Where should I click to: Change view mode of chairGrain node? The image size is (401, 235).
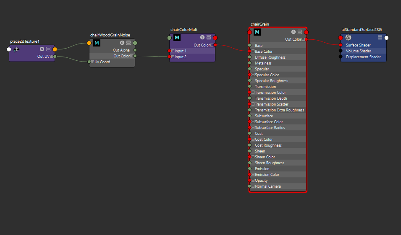click(x=300, y=32)
